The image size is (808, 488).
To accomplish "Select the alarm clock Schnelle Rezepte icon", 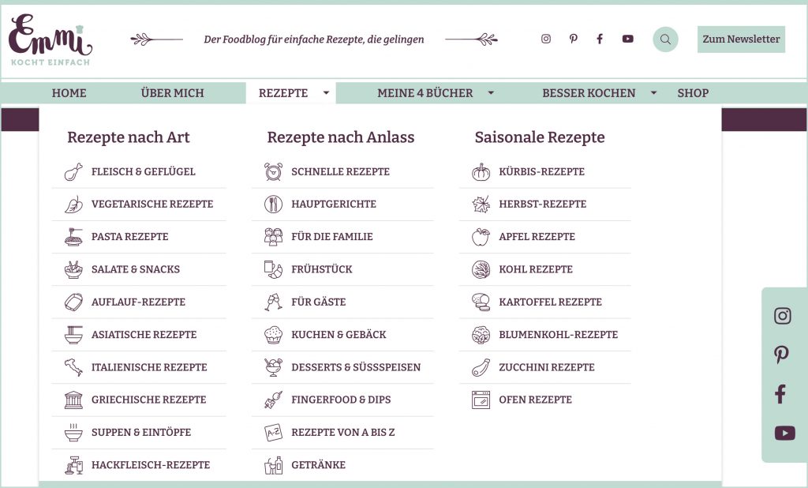I will coord(273,172).
